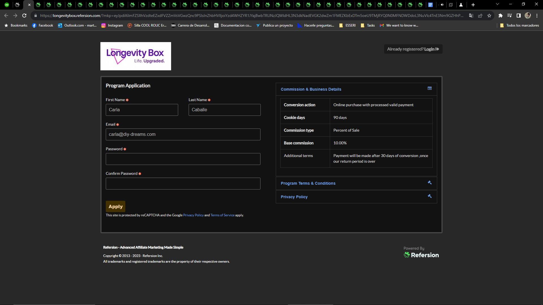The width and height of the screenshot is (543, 305).
Task: Switch to the Upwork tab
Action: coord(7,5)
